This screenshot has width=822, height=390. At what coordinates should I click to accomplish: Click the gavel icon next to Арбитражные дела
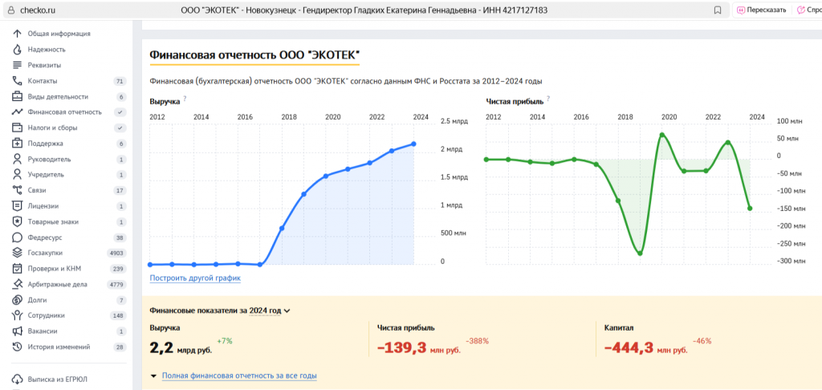pyautogui.click(x=17, y=284)
